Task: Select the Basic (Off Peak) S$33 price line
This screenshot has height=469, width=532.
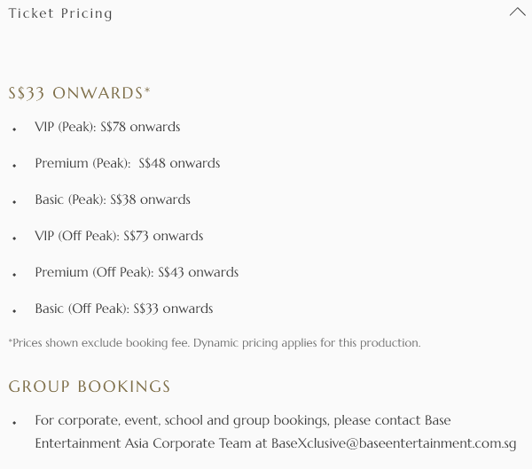Action: coord(124,309)
